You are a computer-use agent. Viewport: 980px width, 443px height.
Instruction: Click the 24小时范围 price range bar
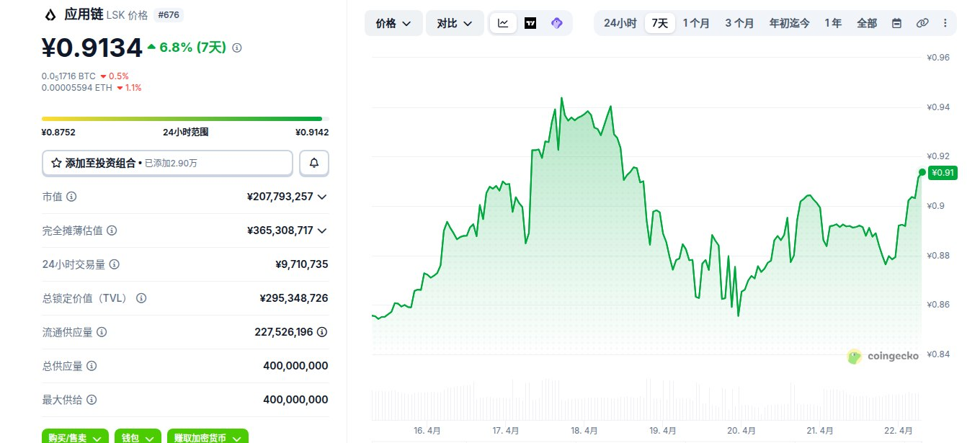pos(186,119)
